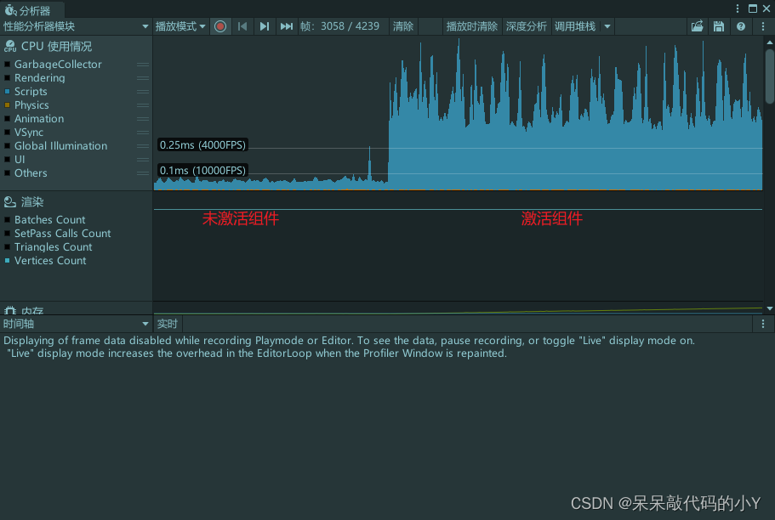Viewport: 775px width, 520px height.
Task: Grab UI row reorder handle
Action: 143,160
